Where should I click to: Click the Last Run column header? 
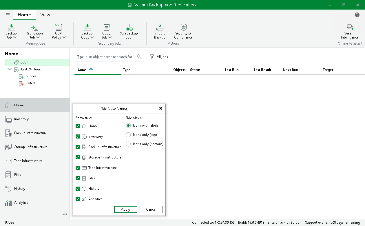[x=232, y=70]
